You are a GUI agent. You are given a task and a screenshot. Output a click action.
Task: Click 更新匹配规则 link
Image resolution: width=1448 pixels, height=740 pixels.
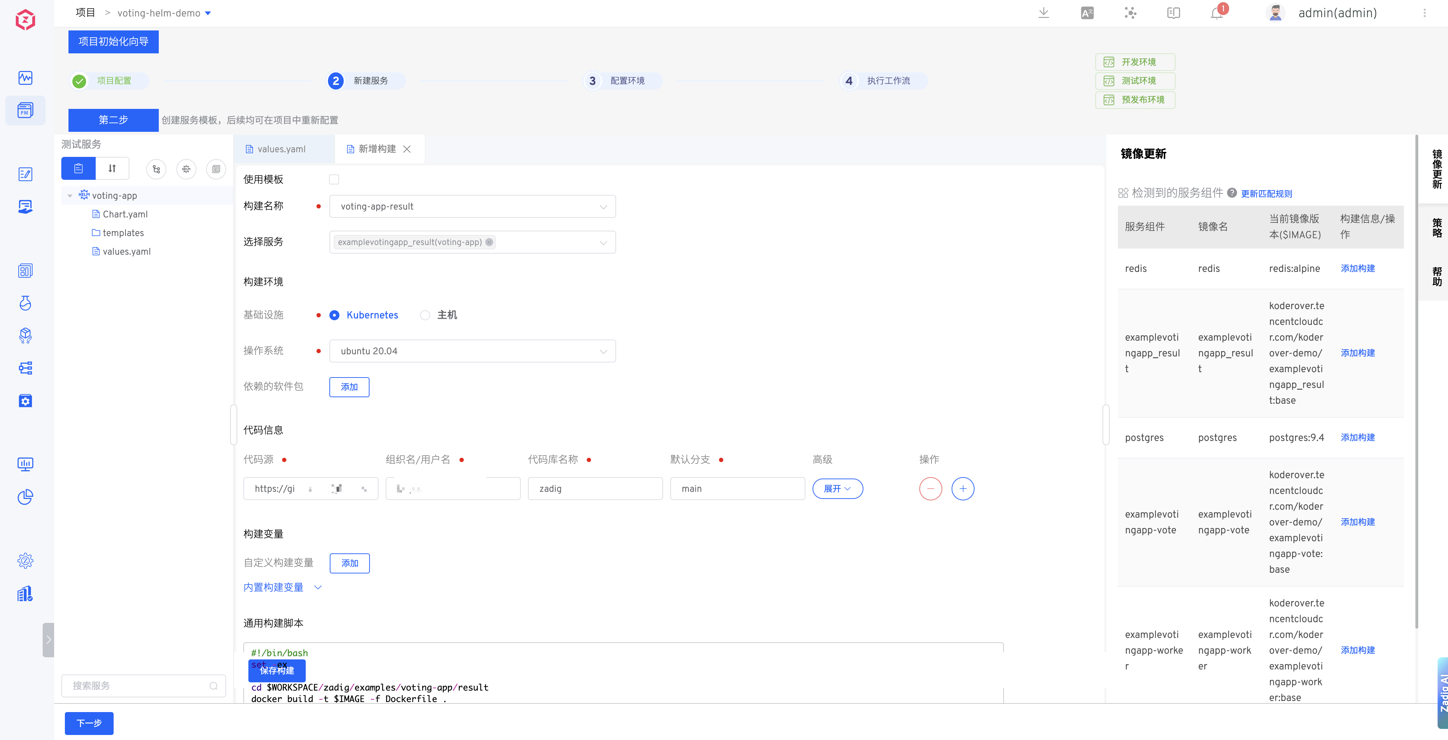click(1266, 193)
